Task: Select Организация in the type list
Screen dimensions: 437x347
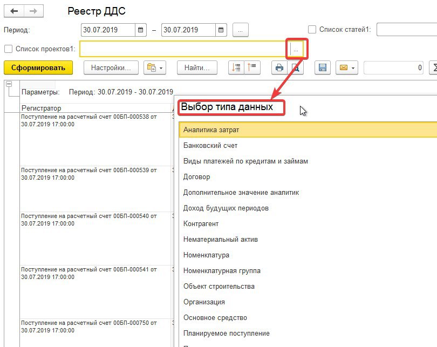Action: point(308,302)
